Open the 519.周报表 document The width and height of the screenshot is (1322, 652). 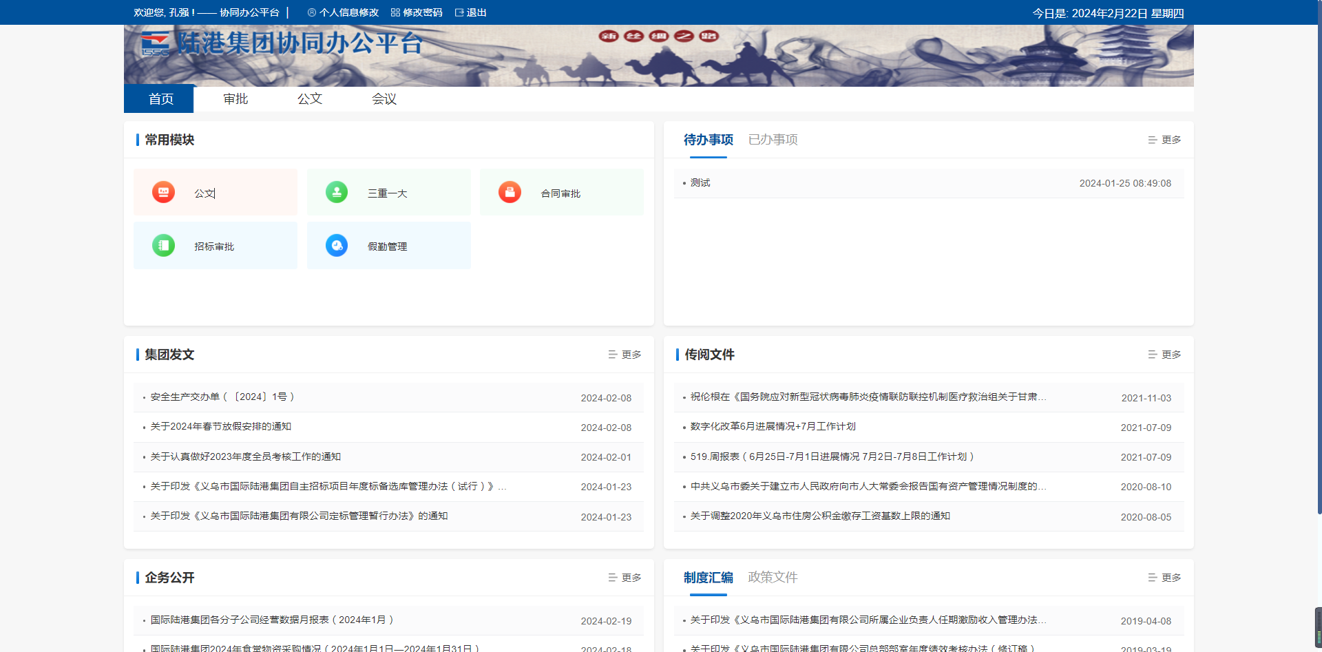click(x=832, y=456)
